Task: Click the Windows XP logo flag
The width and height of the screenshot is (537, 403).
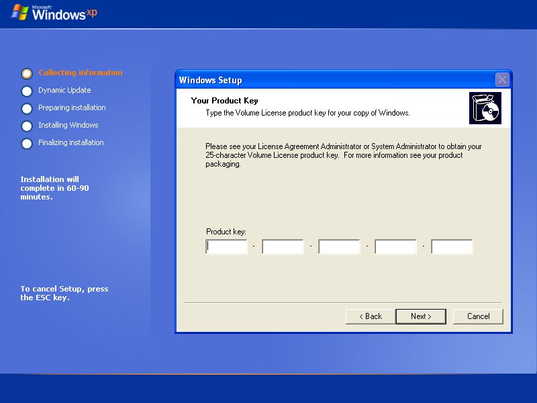Action: click(x=19, y=12)
